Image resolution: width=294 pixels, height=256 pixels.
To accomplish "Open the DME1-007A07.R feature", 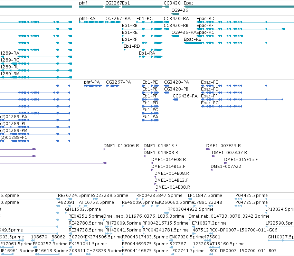I will pos(214,156).
